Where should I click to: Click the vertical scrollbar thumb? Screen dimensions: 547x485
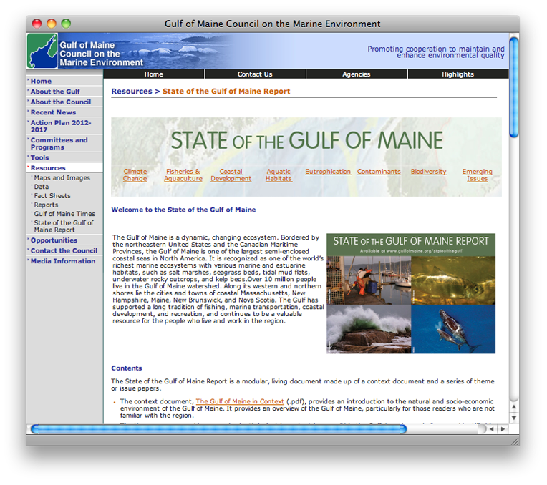pos(513,86)
